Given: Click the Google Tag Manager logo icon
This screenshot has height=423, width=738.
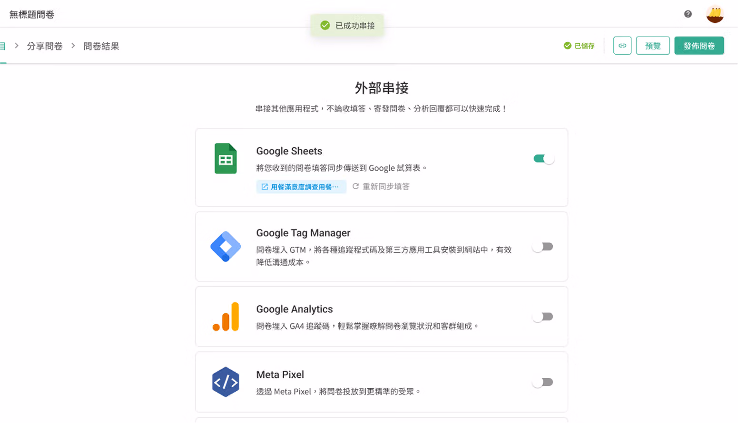Looking at the screenshot, I should pyautogui.click(x=226, y=247).
